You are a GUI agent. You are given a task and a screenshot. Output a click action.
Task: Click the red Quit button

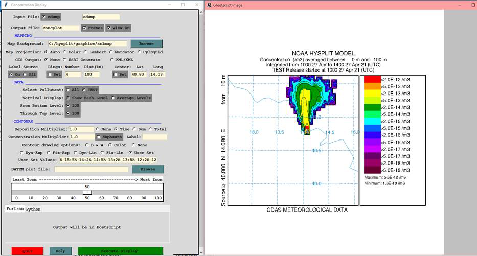click(x=28, y=251)
